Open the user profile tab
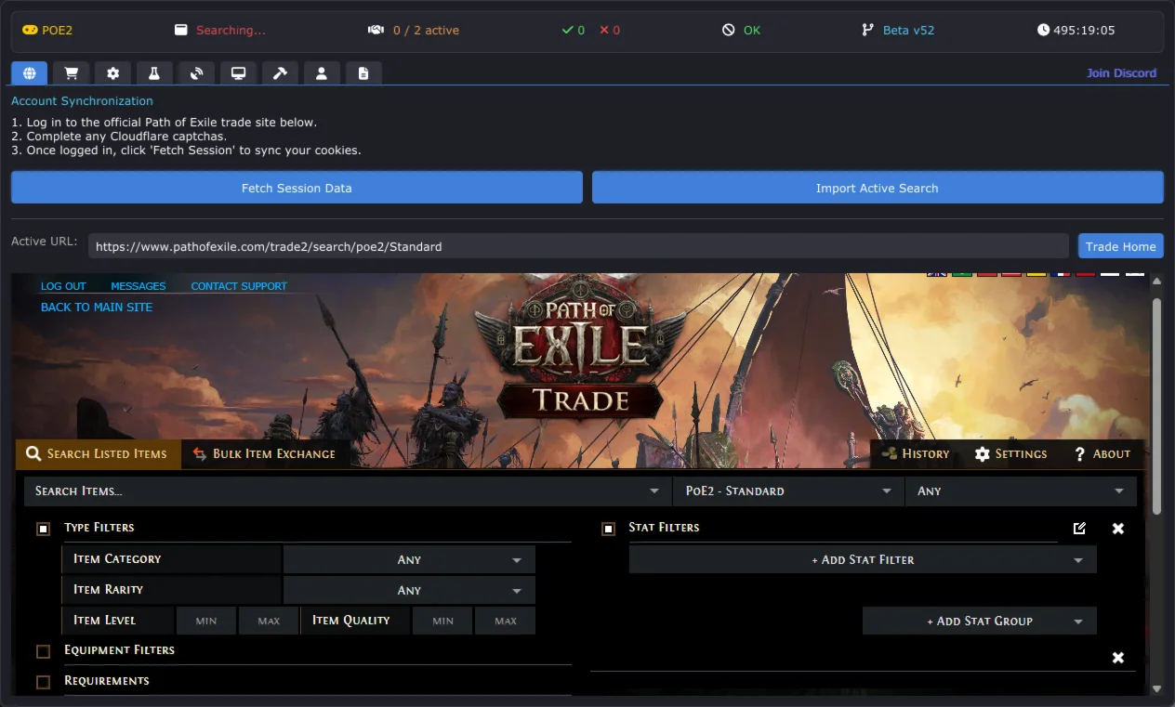1175x707 pixels. click(x=322, y=73)
